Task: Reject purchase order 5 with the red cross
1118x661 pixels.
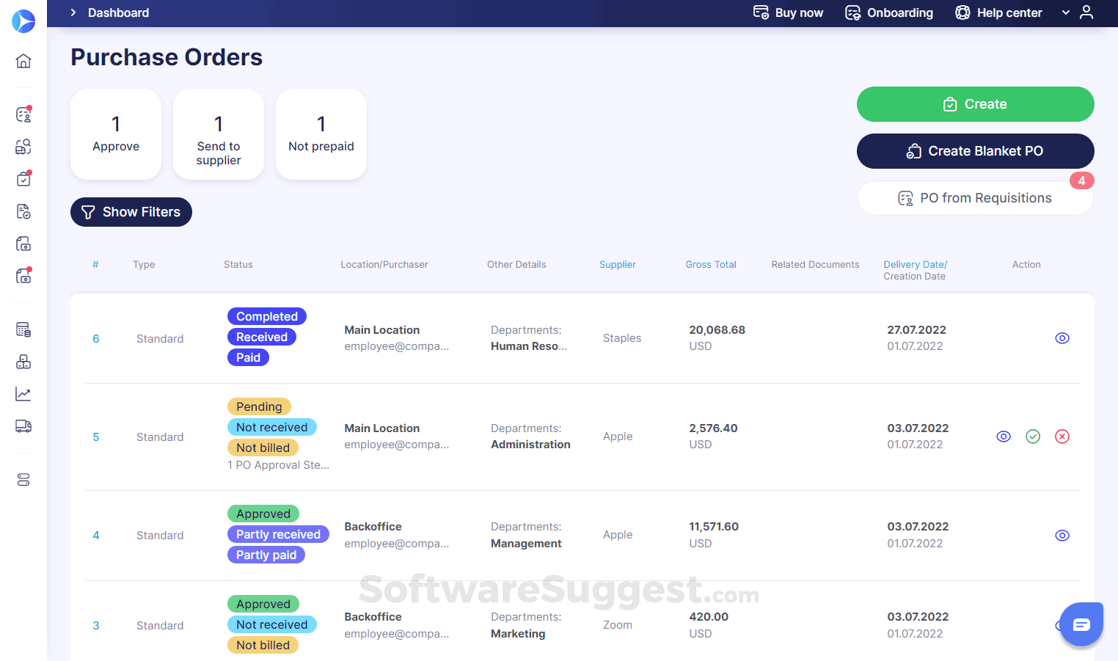Action: click(x=1062, y=436)
